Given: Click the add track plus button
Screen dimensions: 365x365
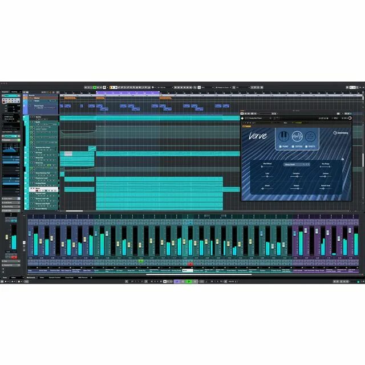Looking at the screenshot, I should tap(24, 92).
